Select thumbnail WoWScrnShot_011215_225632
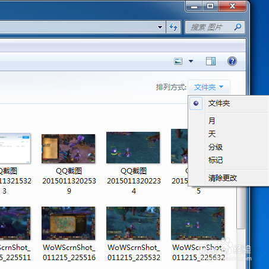Image resolution: width=269 pixels, height=269 pixels. [198, 223]
